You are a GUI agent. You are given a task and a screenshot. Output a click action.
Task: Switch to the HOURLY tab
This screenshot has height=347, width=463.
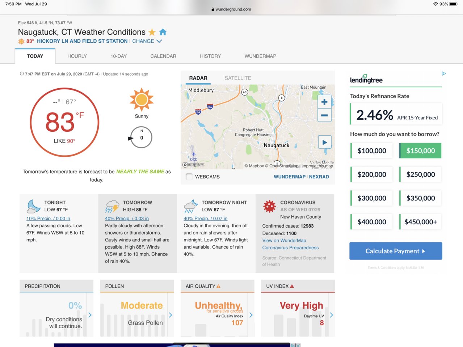77,56
